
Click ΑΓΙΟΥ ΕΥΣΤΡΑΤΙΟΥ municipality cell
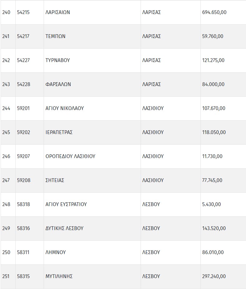[x=66, y=205]
